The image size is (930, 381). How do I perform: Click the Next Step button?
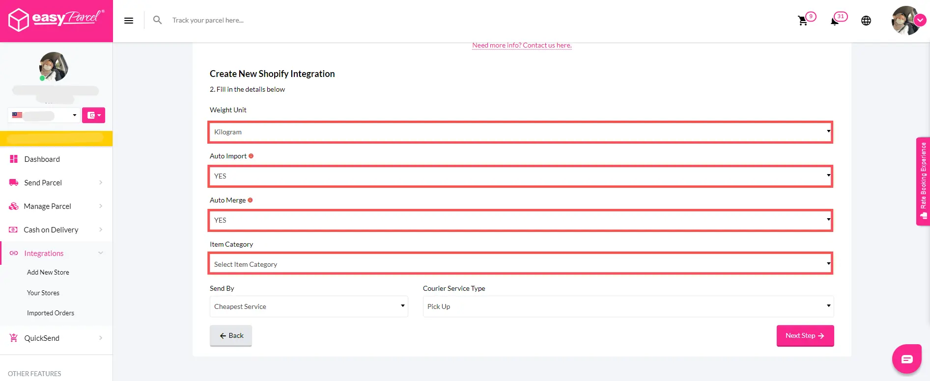[x=805, y=335]
